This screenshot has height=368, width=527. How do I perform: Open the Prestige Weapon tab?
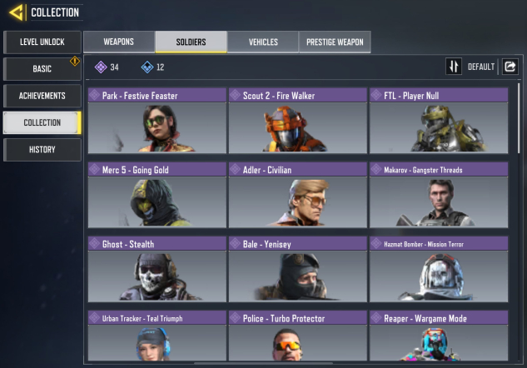[x=335, y=42]
